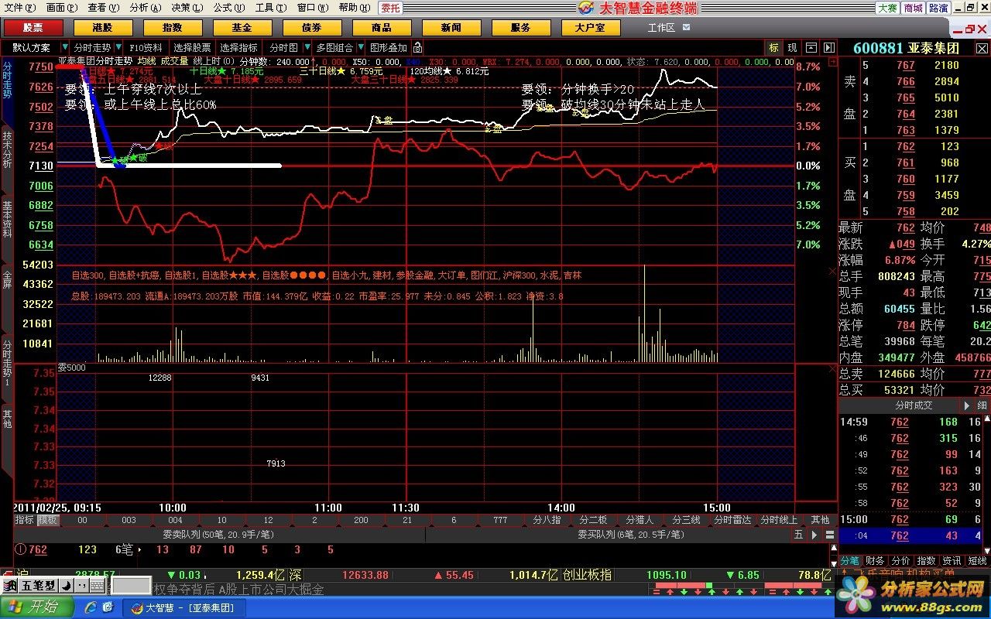Click 图形叠加 in the toolbar

click(389, 48)
